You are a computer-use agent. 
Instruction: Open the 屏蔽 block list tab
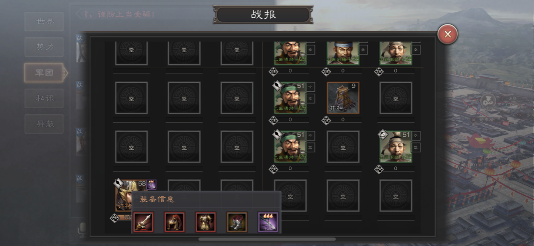coord(44,124)
